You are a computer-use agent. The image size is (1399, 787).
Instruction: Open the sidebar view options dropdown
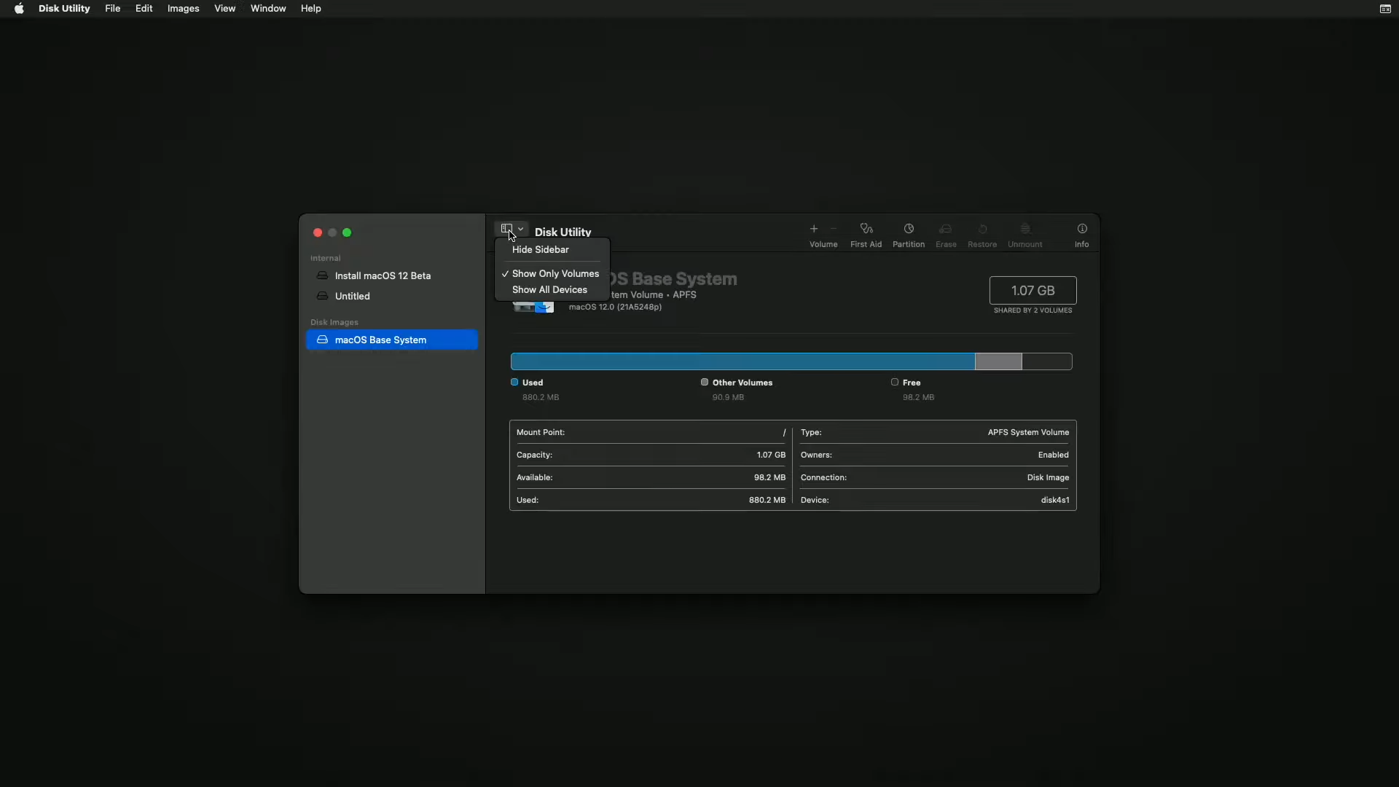tap(512, 228)
